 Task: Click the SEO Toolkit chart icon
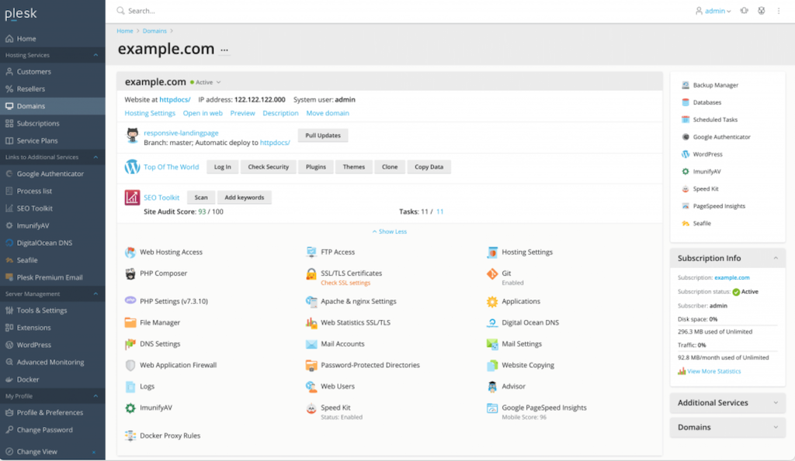132,198
